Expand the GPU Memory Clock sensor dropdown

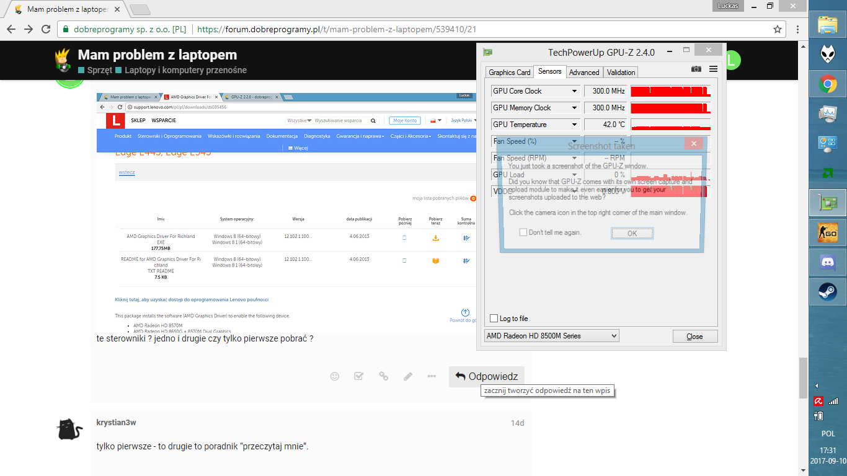click(574, 108)
